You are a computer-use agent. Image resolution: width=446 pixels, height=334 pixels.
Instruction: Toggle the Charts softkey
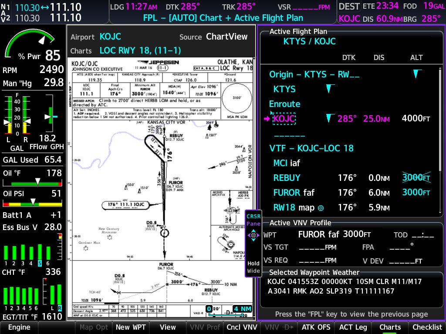(x=390, y=327)
